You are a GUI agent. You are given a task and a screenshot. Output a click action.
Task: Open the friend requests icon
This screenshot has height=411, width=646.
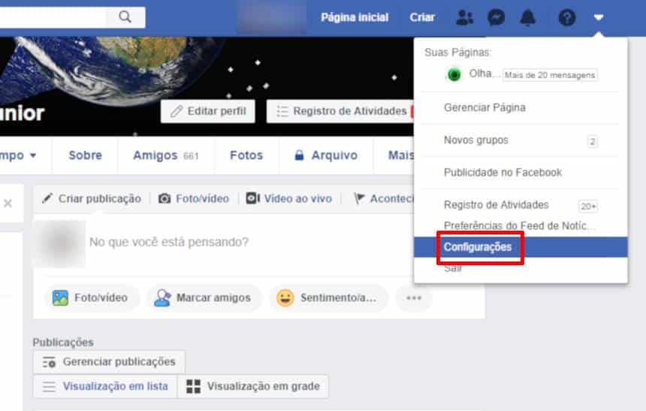tap(465, 17)
